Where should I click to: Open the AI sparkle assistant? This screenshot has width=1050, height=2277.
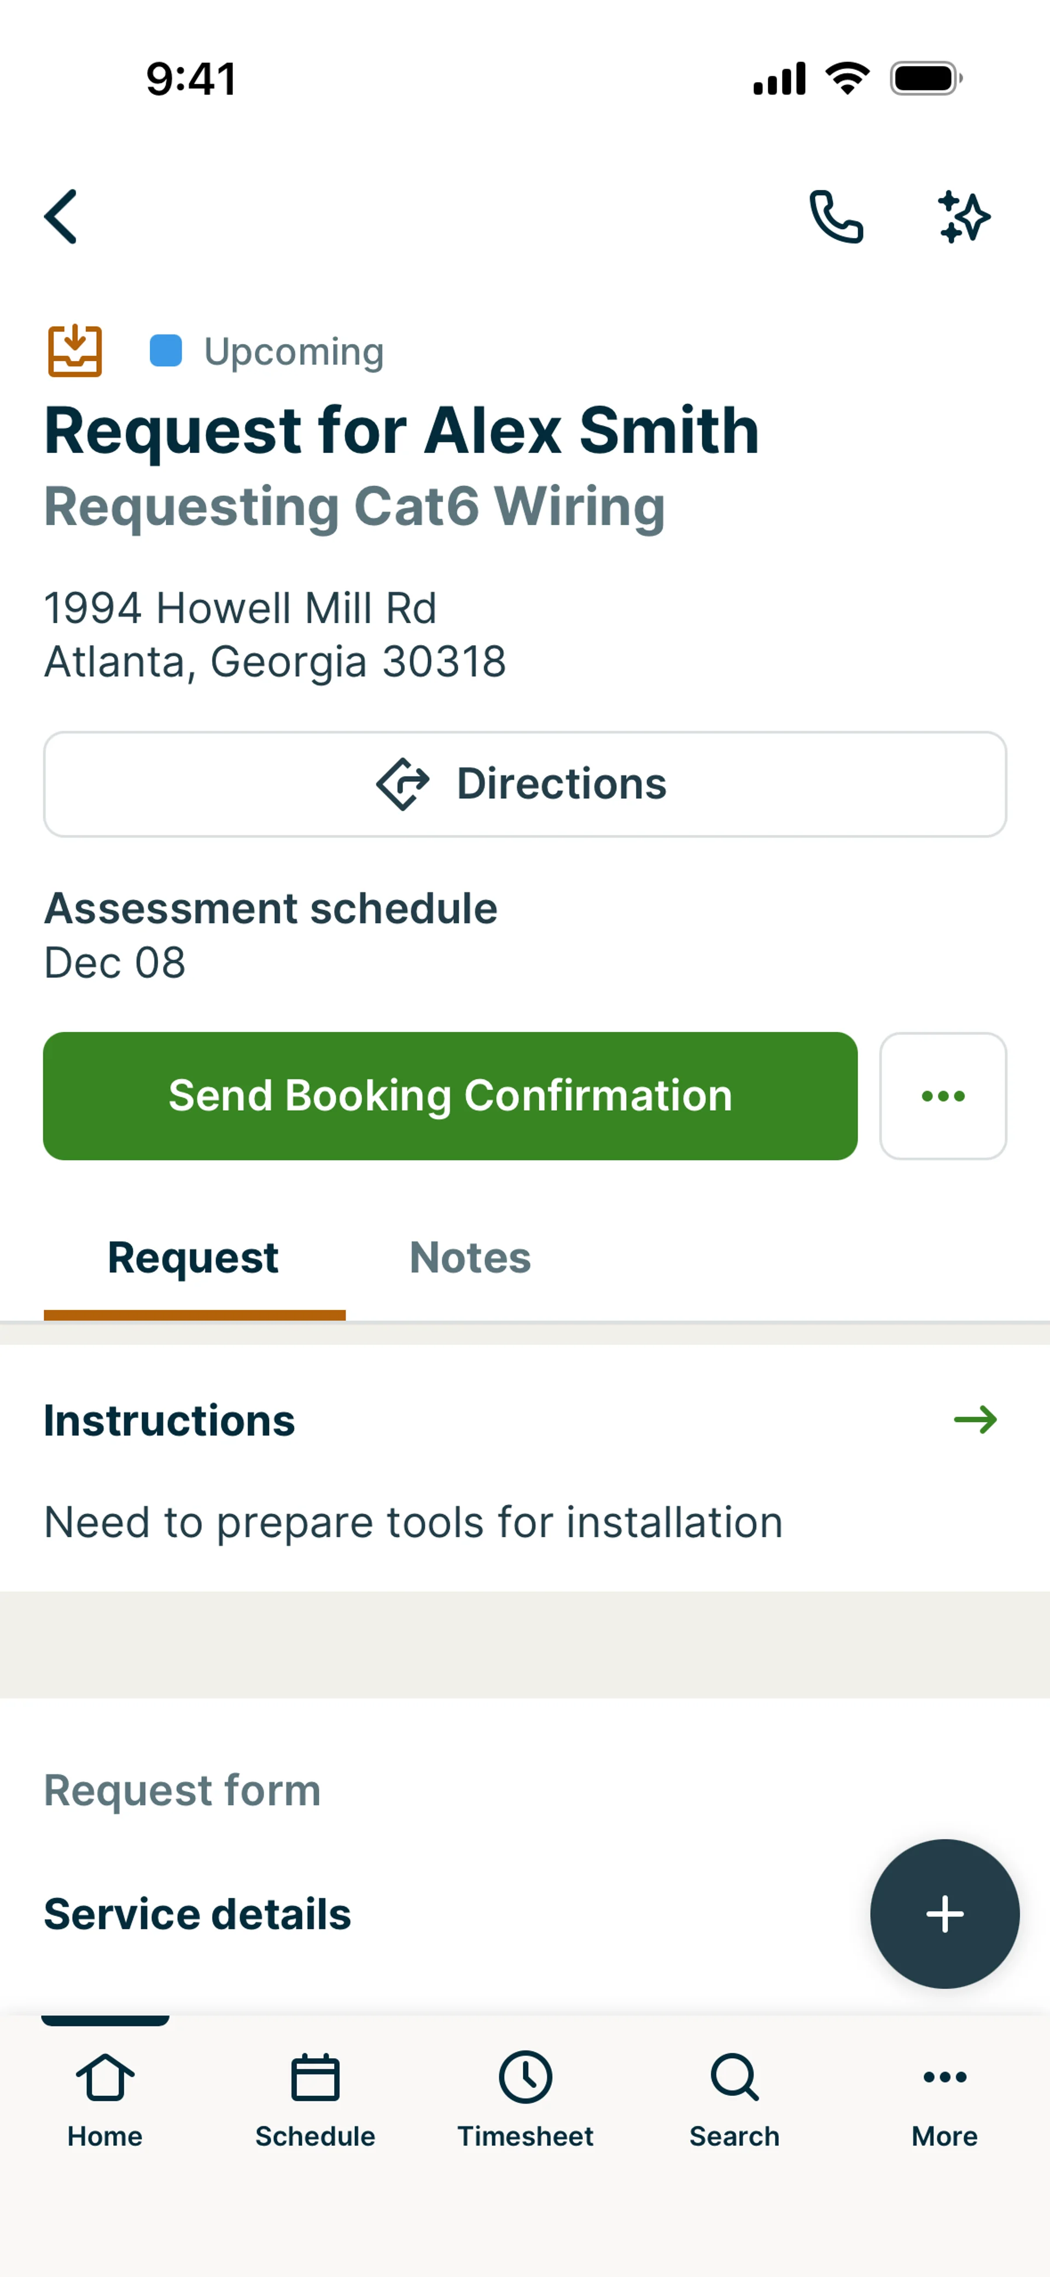[964, 217]
